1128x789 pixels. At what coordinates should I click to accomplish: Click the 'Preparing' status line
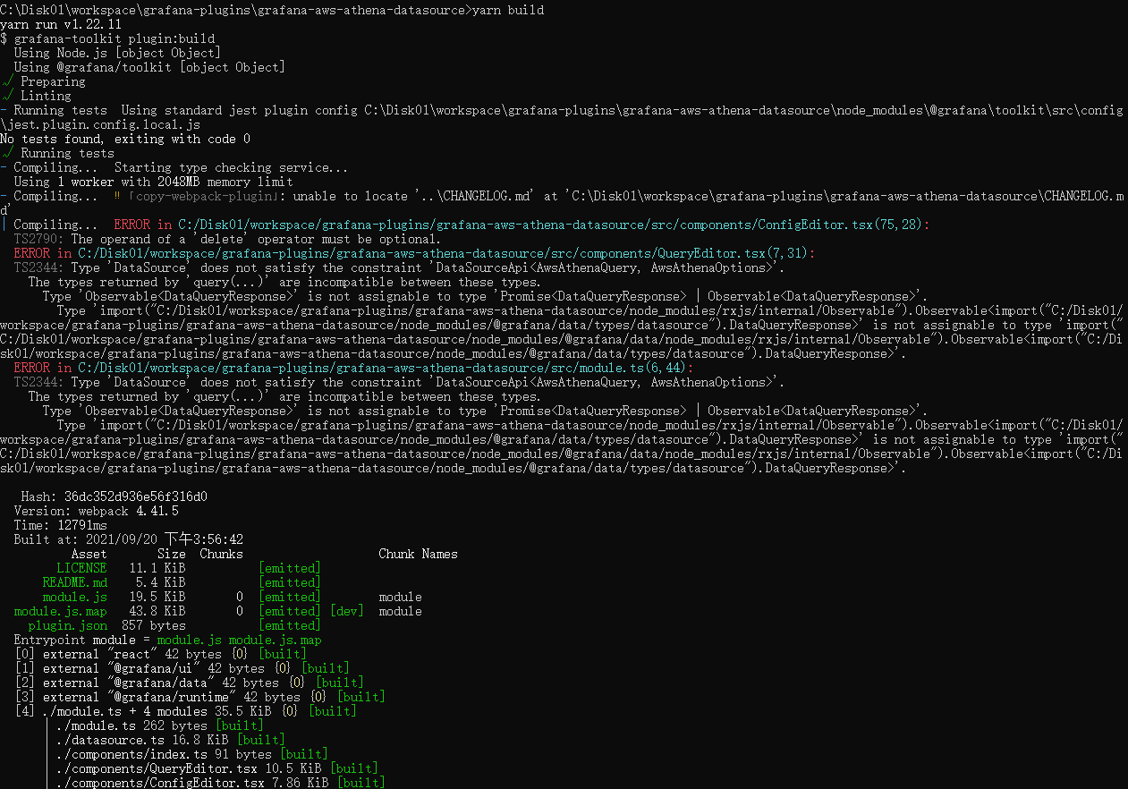click(45, 81)
